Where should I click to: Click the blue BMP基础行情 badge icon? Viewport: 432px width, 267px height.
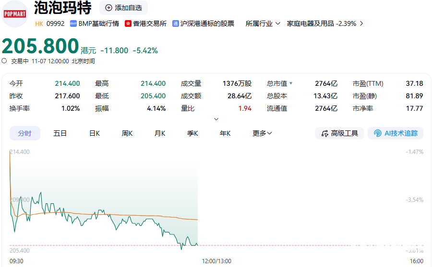pyautogui.click(x=73, y=23)
